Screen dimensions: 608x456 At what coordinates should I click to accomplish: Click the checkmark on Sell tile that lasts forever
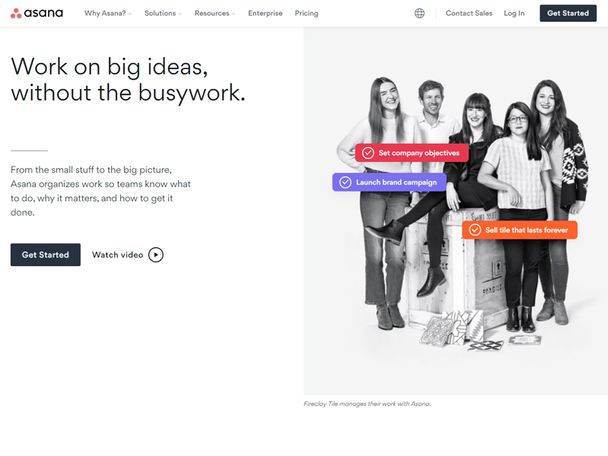click(x=475, y=230)
